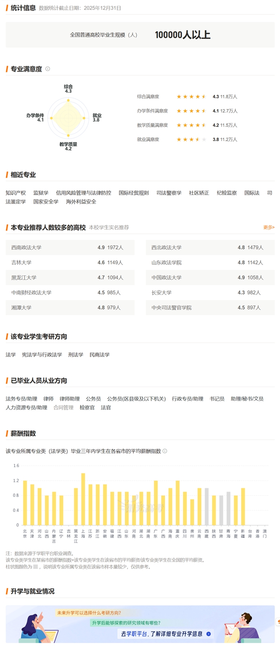Click career direction 助理/秘书/文员

click(x=247, y=399)
